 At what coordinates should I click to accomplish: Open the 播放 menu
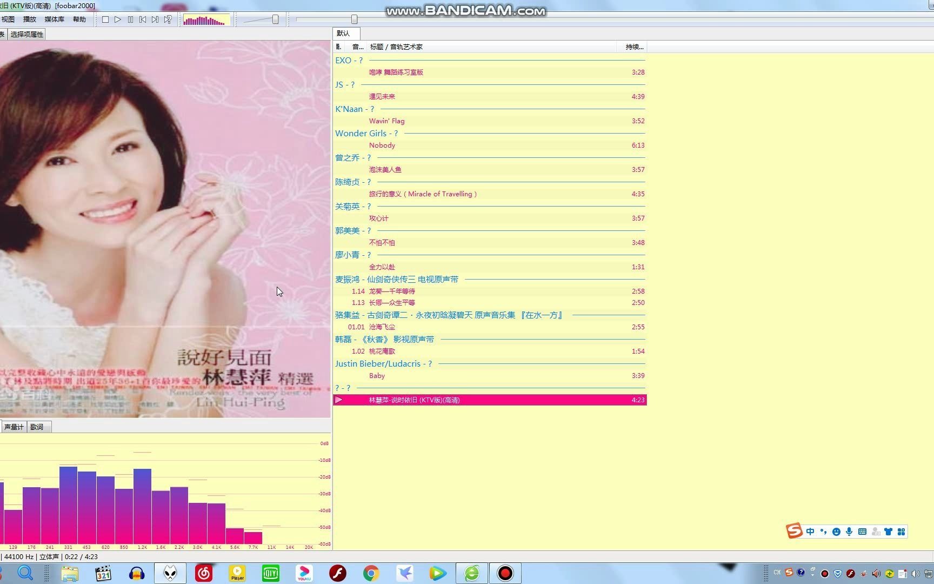coord(30,19)
